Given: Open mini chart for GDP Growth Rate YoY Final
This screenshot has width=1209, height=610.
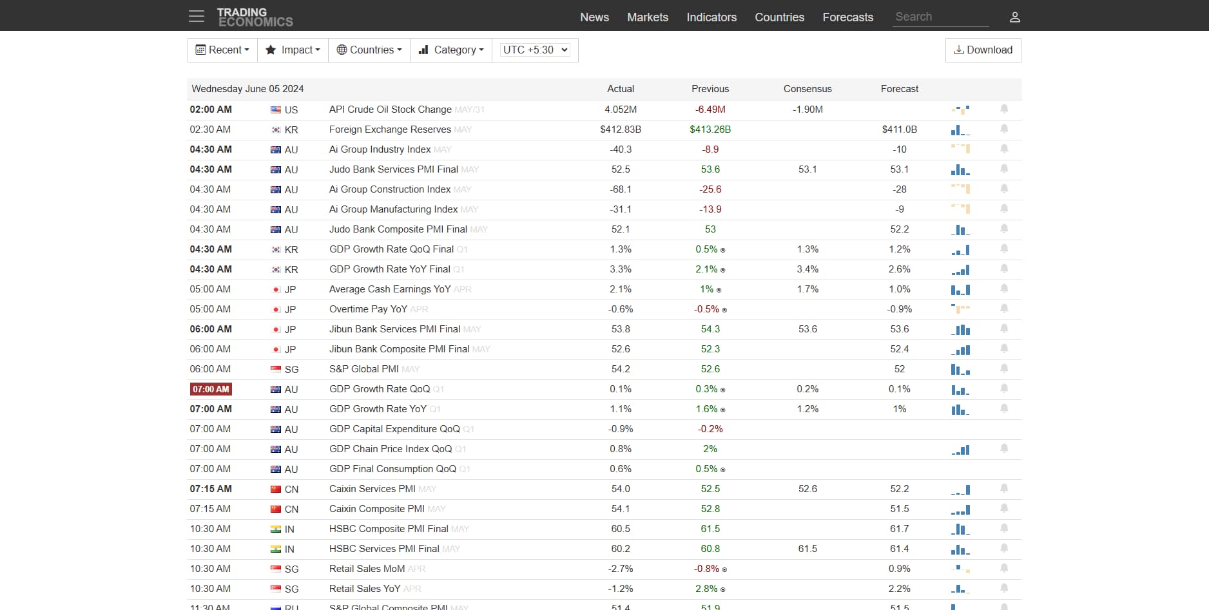Looking at the screenshot, I should pos(960,269).
